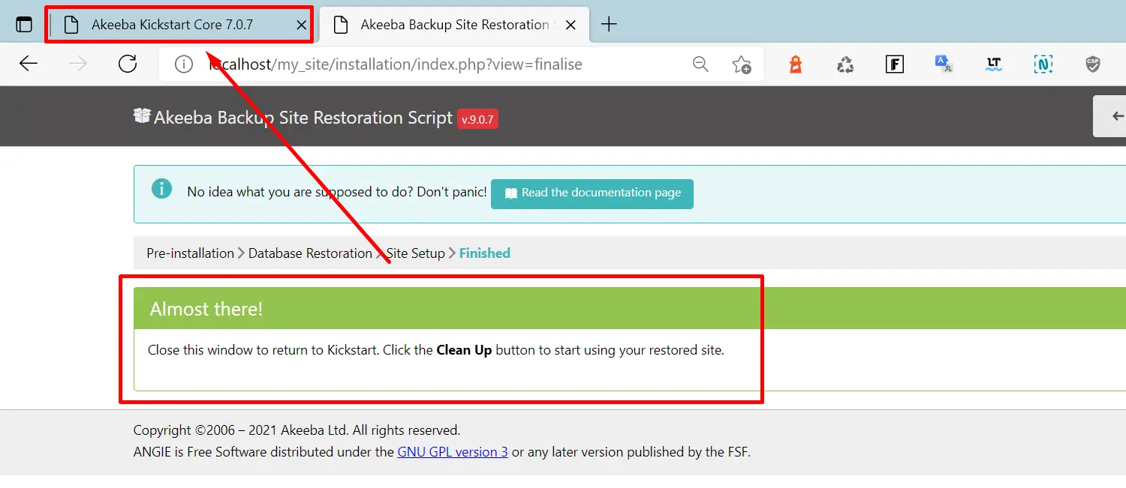Select the Akeeba Backup Site Restoration tab

coord(454,25)
